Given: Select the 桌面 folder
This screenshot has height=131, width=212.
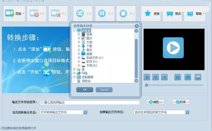Looking at the screenshot, I should coord(89,54).
